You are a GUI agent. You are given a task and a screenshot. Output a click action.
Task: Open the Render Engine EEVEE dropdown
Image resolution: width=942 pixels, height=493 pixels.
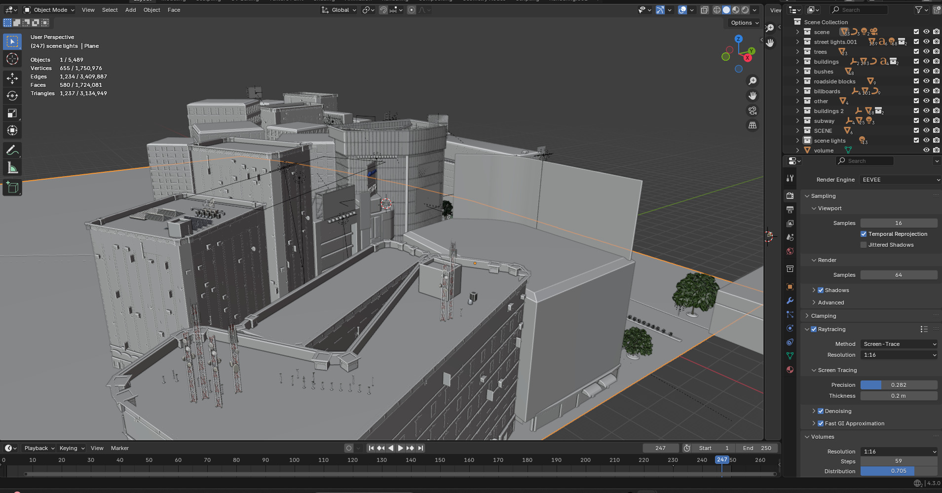pos(900,180)
